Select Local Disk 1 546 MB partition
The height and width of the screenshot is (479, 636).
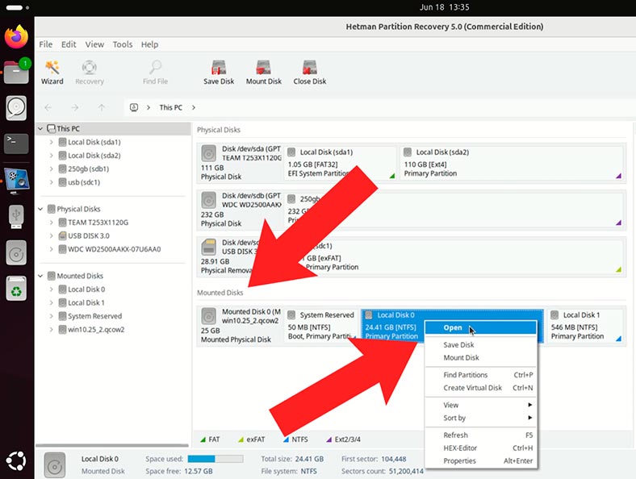(585, 326)
